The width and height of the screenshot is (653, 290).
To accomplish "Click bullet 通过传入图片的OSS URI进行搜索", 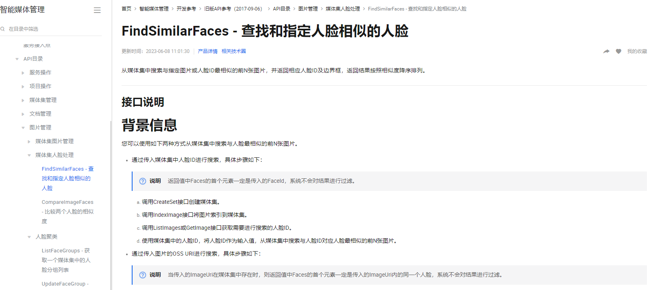I will 197,254.
